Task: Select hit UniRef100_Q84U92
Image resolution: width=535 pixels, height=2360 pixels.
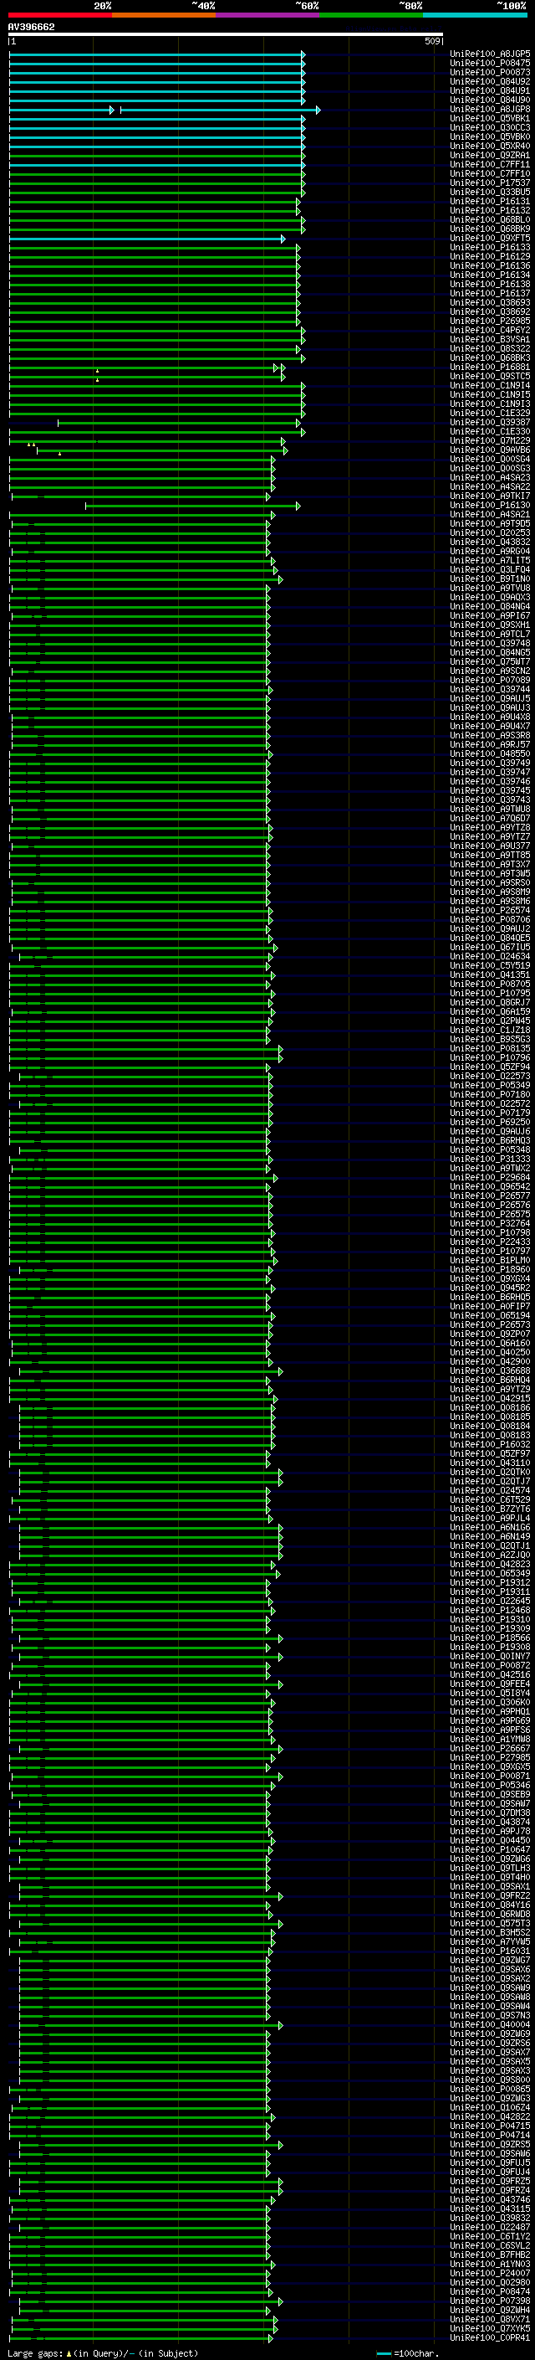Action: (490, 81)
